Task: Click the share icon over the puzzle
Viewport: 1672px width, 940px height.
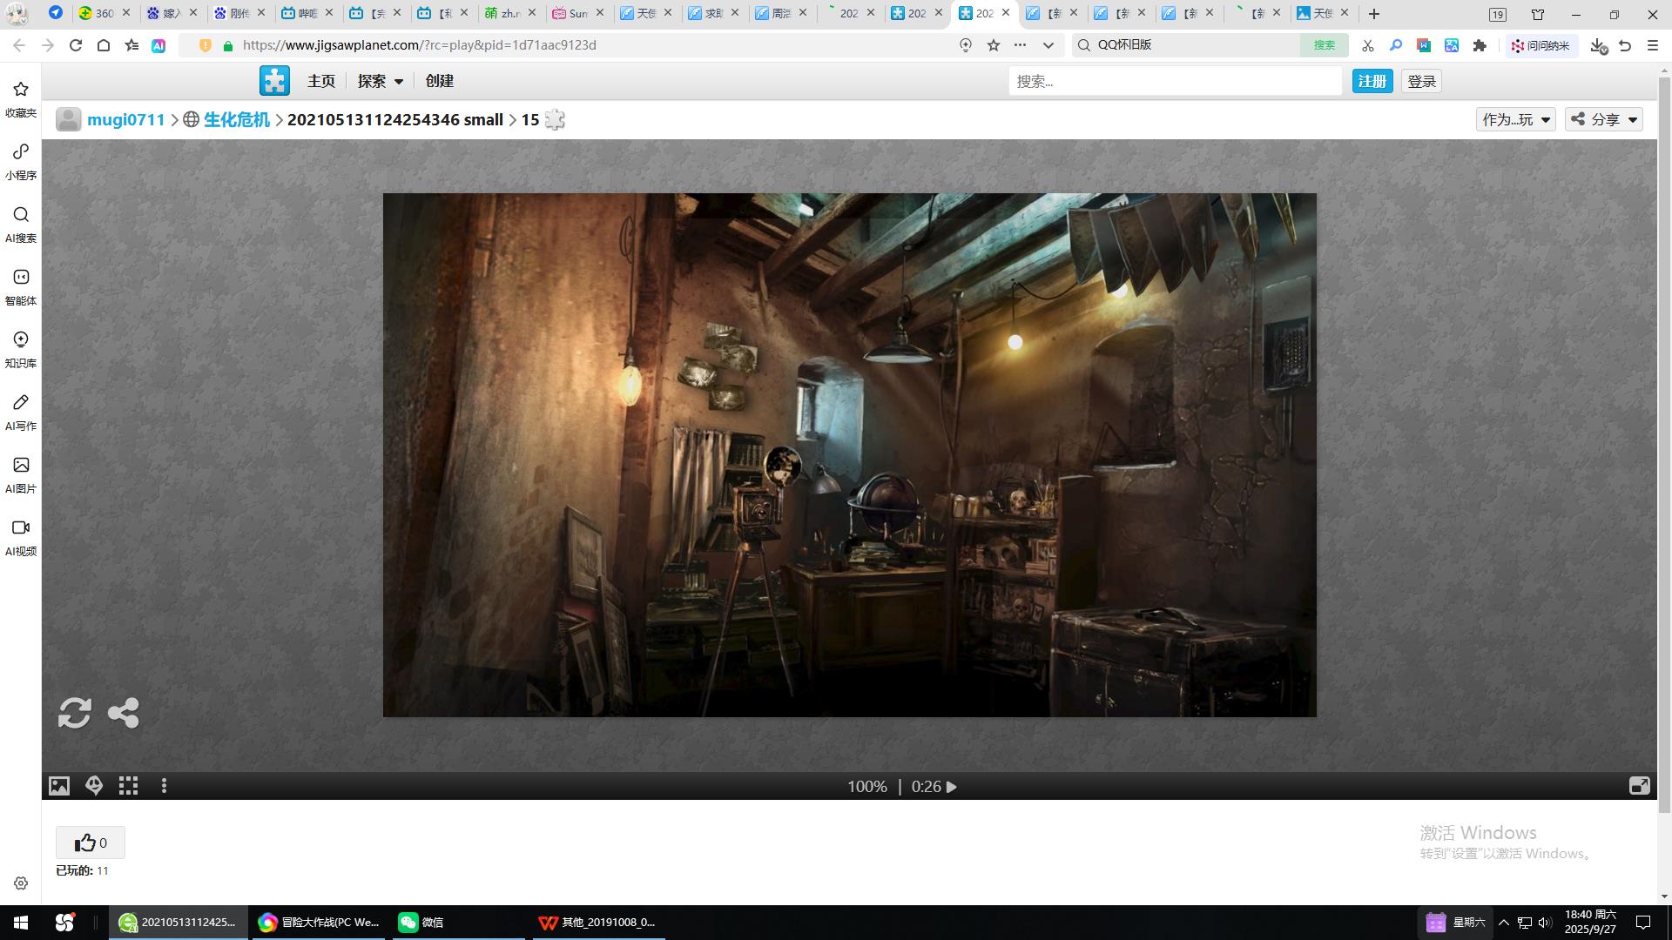Action: [124, 713]
